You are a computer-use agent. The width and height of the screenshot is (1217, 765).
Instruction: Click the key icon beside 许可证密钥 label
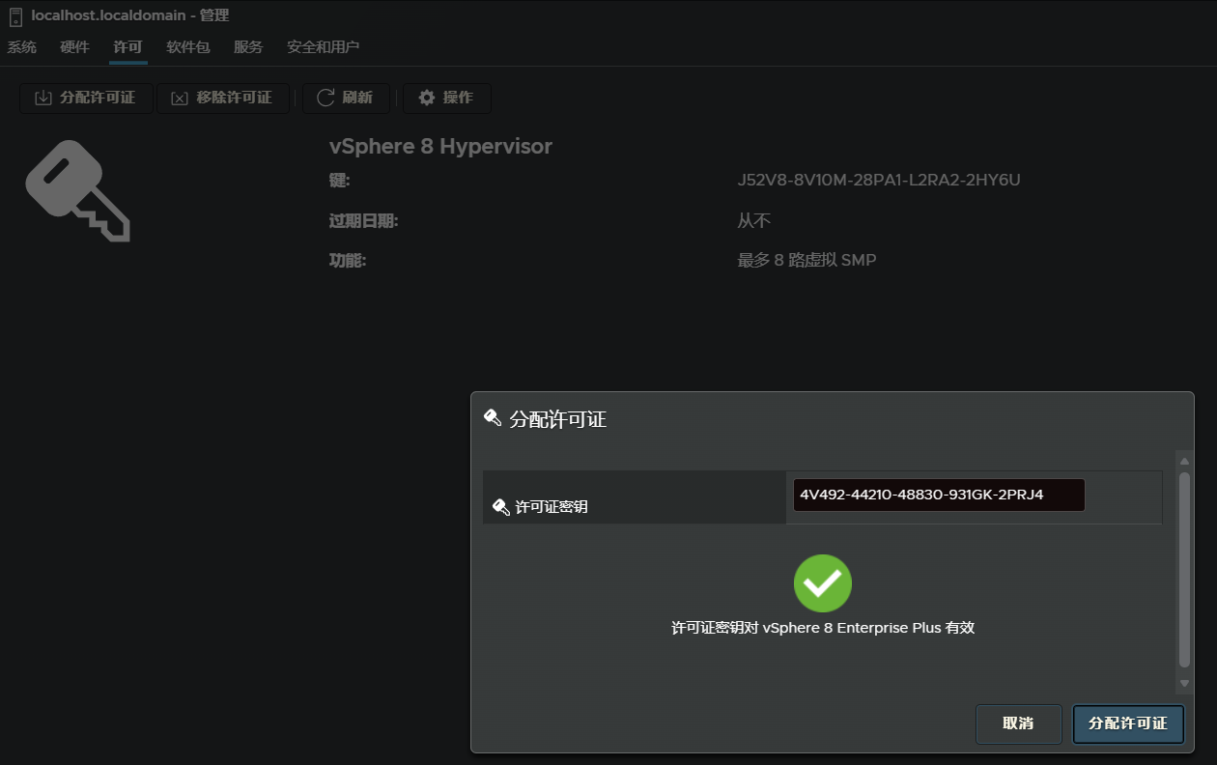click(x=500, y=506)
